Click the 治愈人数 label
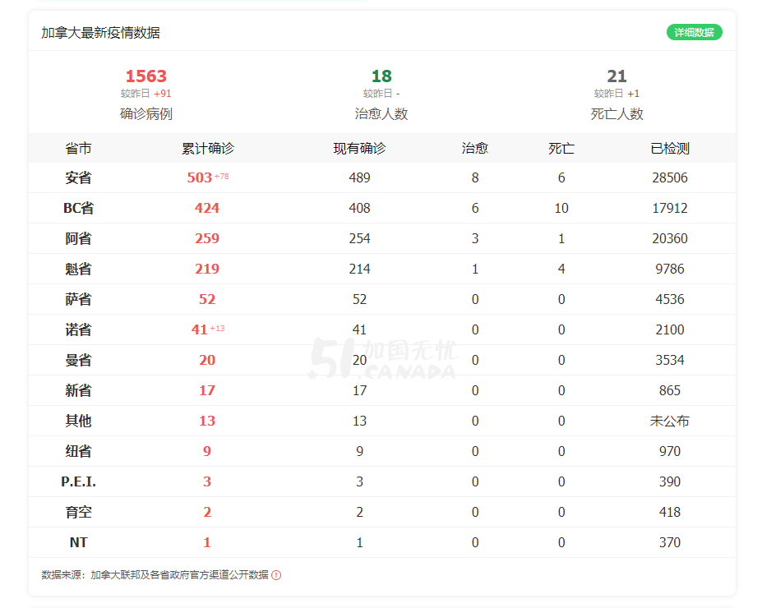This screenshot has height=608, width=762. 381,113
